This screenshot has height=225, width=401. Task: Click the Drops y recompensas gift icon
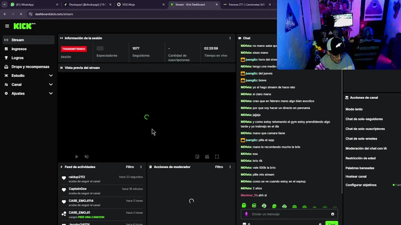6,67
